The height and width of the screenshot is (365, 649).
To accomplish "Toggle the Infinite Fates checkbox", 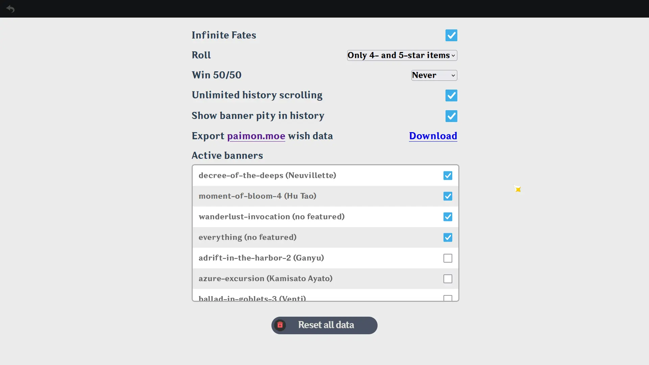I will coord(451,35).
